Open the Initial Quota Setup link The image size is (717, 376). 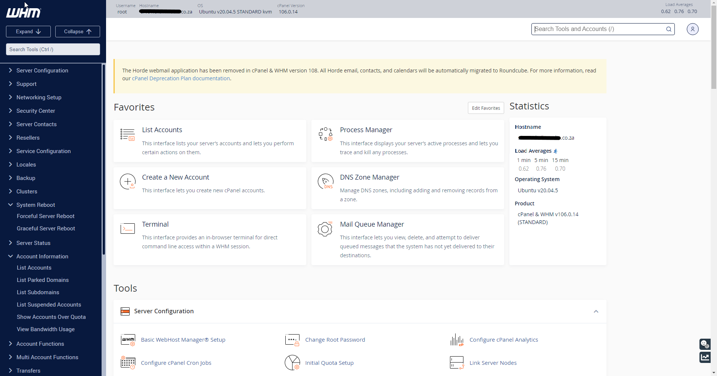[329, 363]
